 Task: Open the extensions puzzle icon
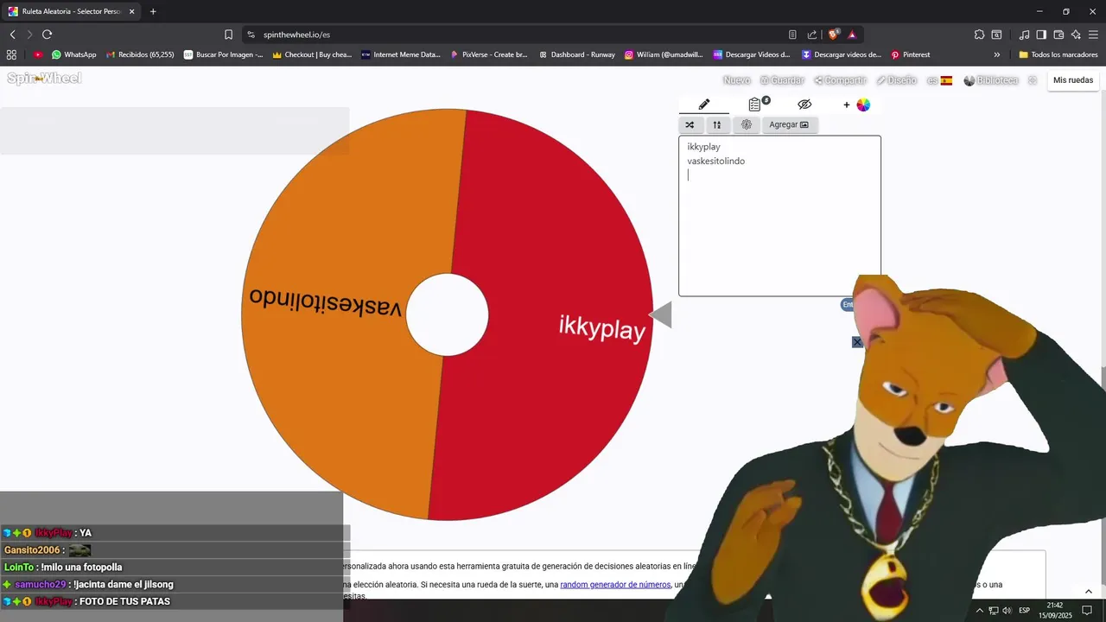coord(979,35)
